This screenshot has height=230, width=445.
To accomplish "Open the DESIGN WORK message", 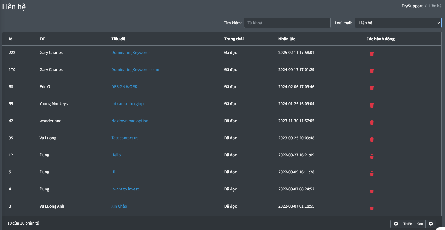I will click(124, 87).
